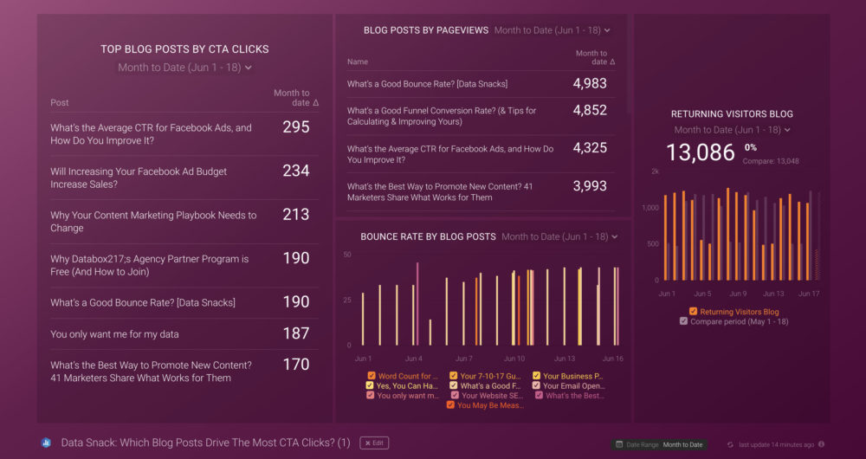This screenshot has height=459, width=866.
Task: Click the sort arrow in Pageviews table header
Action: click(613, 62)
